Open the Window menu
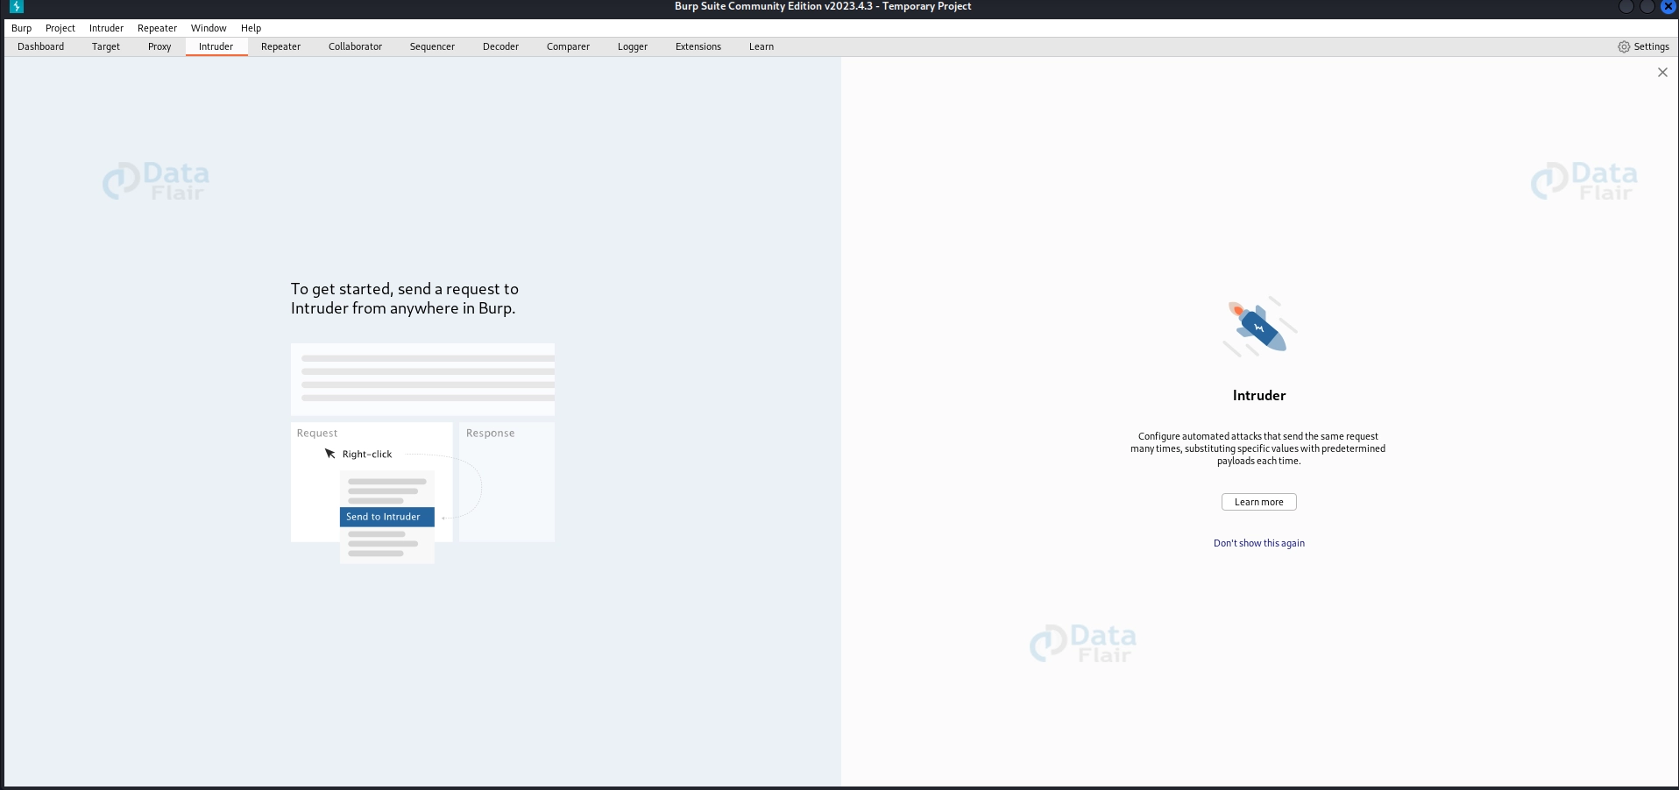 pos(209,28)
